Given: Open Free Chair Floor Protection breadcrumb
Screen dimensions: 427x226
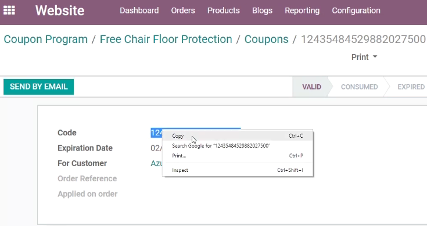Looking at the screenshot, I should point(166,39).
